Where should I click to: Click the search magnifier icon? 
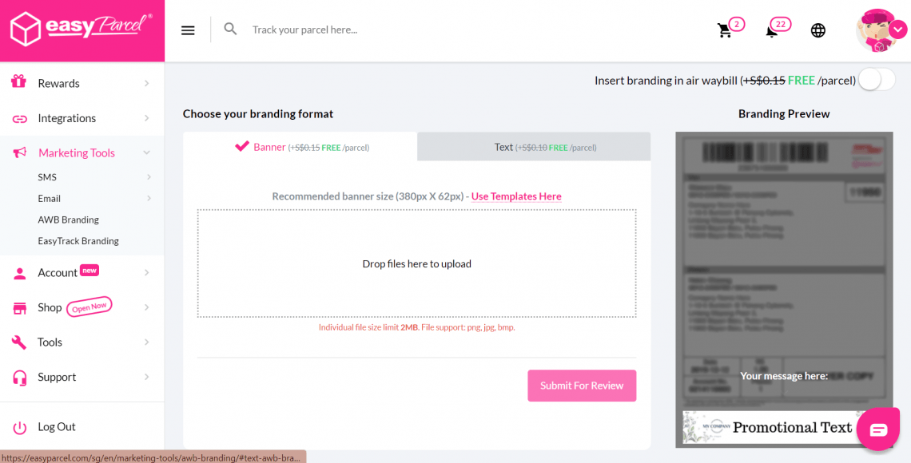tap(230, 30)
